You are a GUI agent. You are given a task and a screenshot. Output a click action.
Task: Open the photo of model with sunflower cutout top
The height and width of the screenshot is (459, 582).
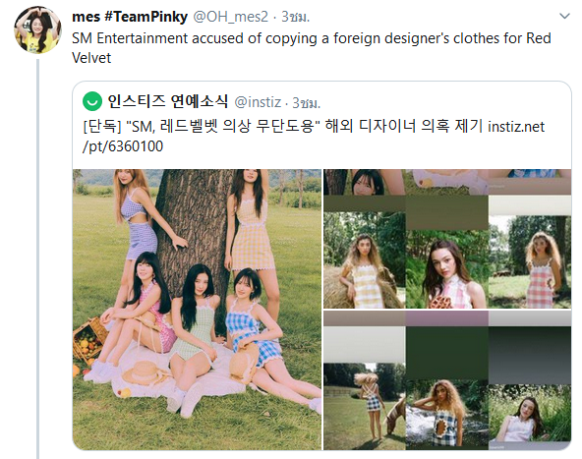click(447, 415)
